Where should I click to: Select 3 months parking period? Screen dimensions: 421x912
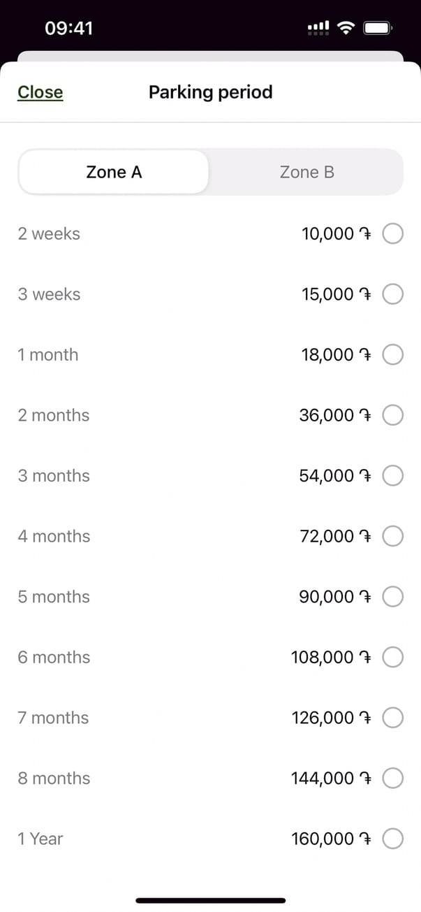(x=393, y=476)
